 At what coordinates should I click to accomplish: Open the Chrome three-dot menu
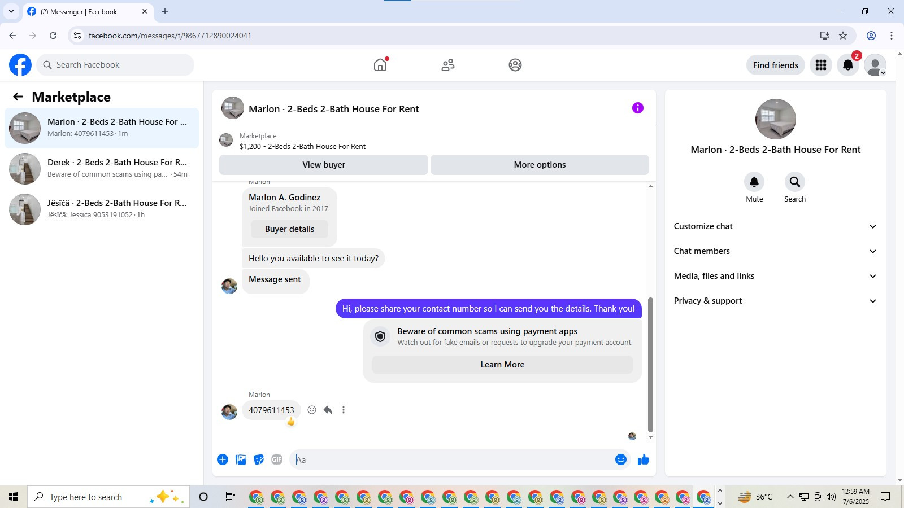coord(892,36)
